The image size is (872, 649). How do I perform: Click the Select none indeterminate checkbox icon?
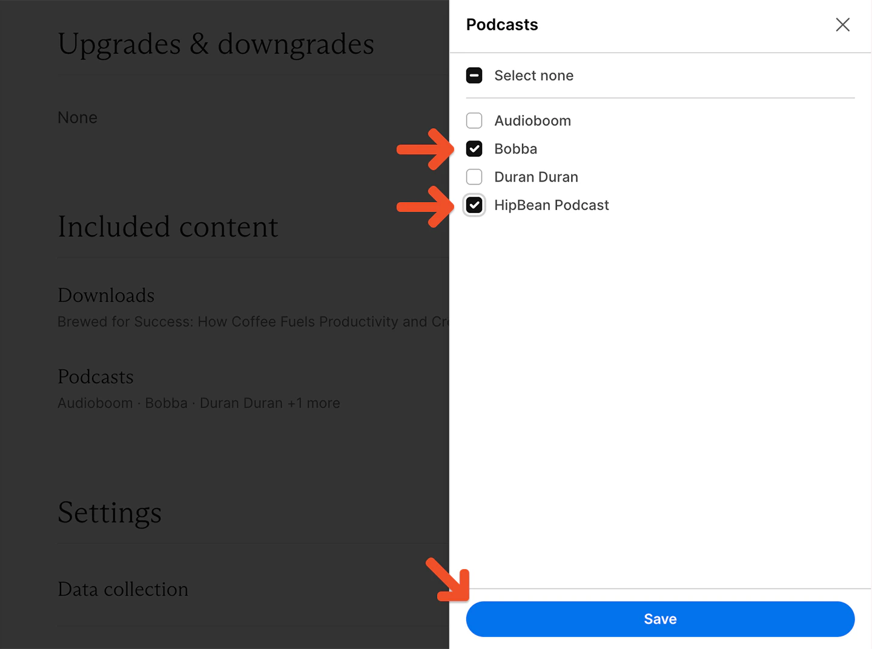tap(474, 75)
